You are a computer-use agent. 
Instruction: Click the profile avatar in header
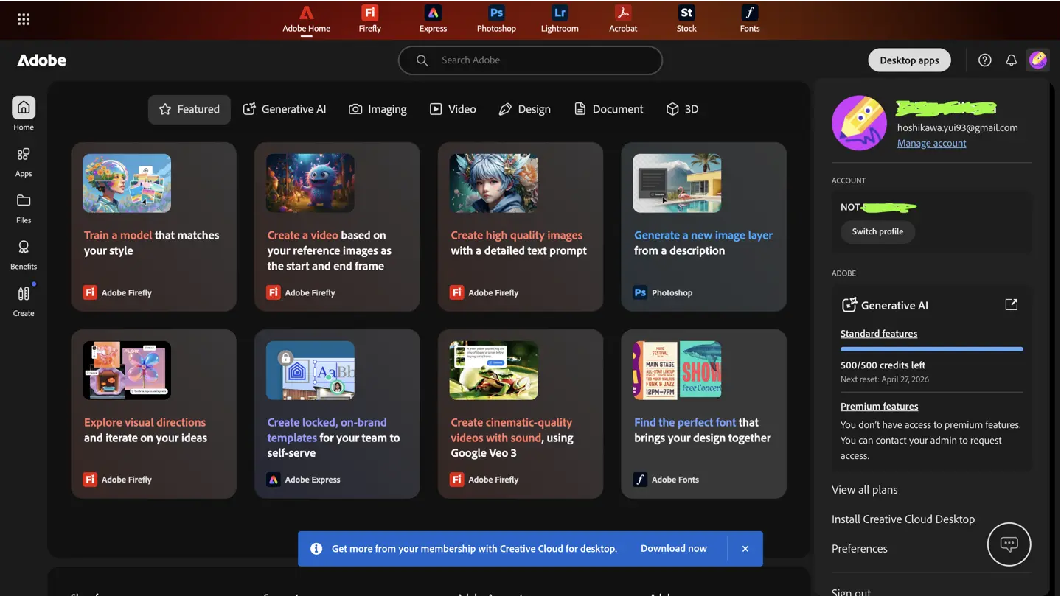pos(1038,60)
